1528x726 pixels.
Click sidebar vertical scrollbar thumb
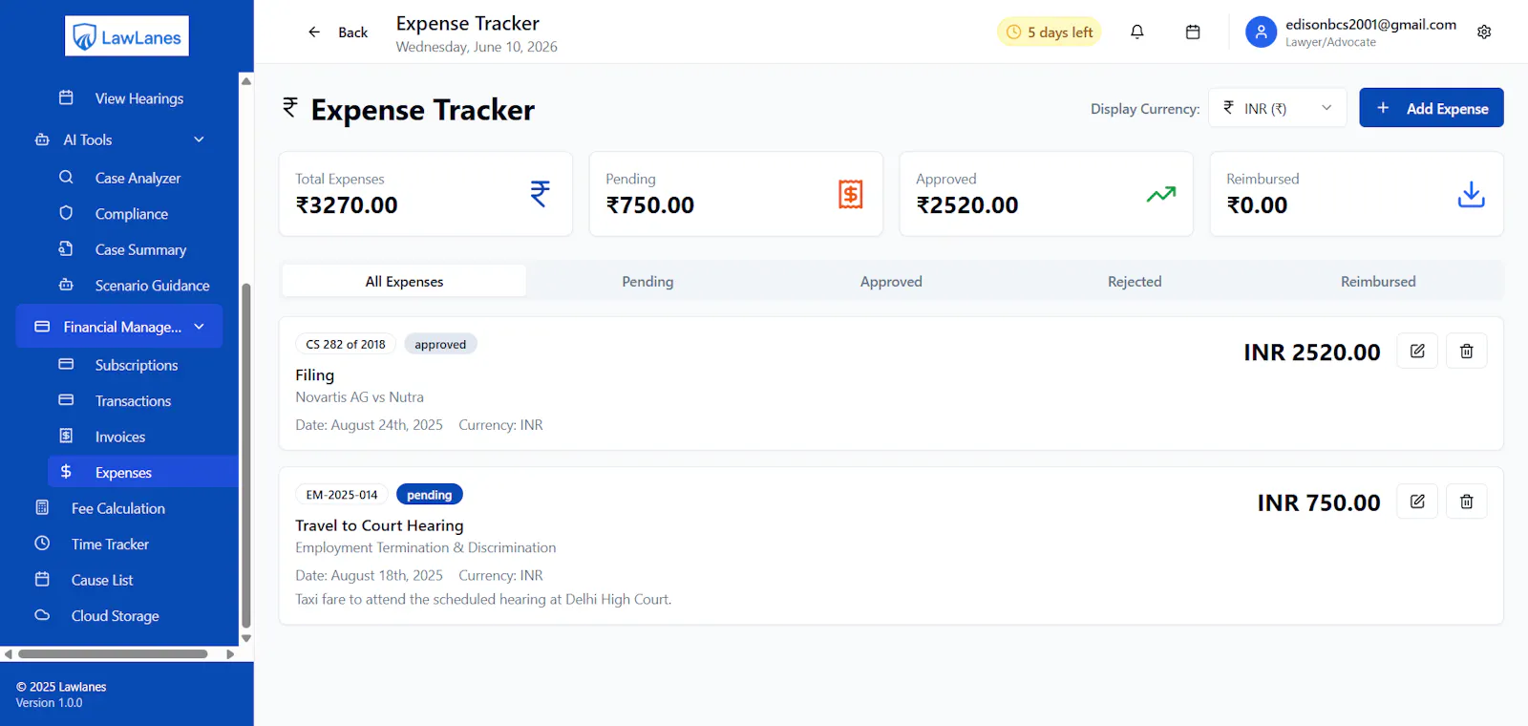245,455
